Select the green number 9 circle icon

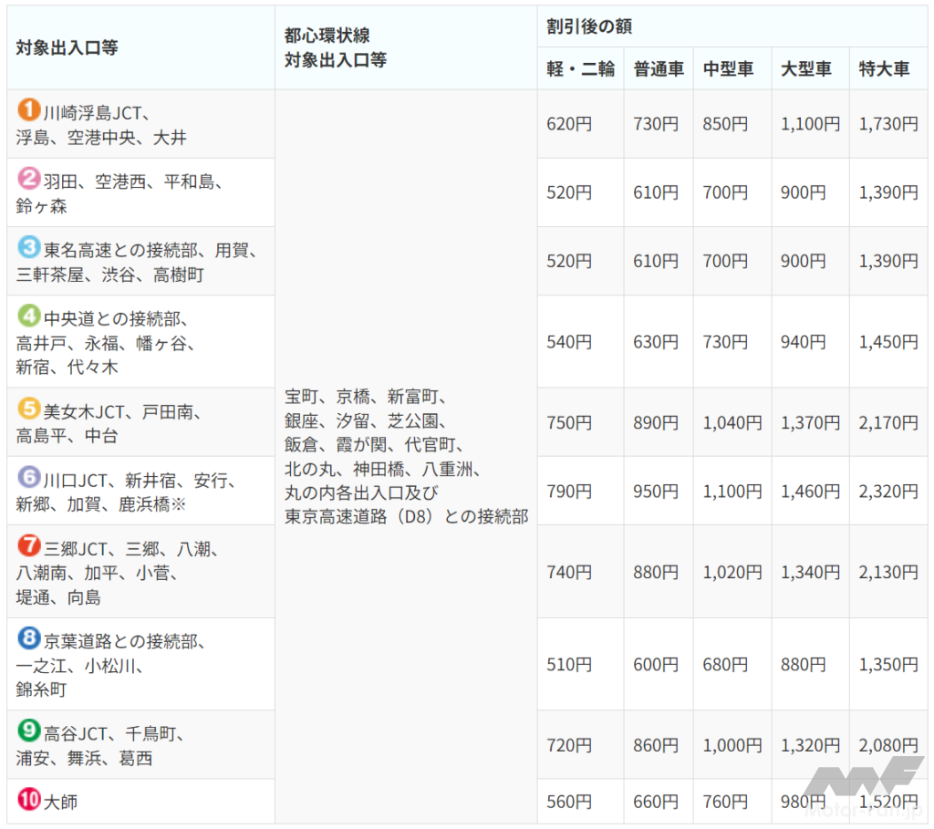click(28, 731)
